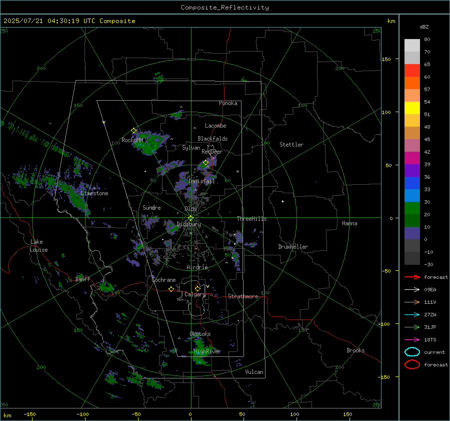This screenshot has height=421, width=450.
Task: Click the Lake Louise label
Action: (38, 246)
